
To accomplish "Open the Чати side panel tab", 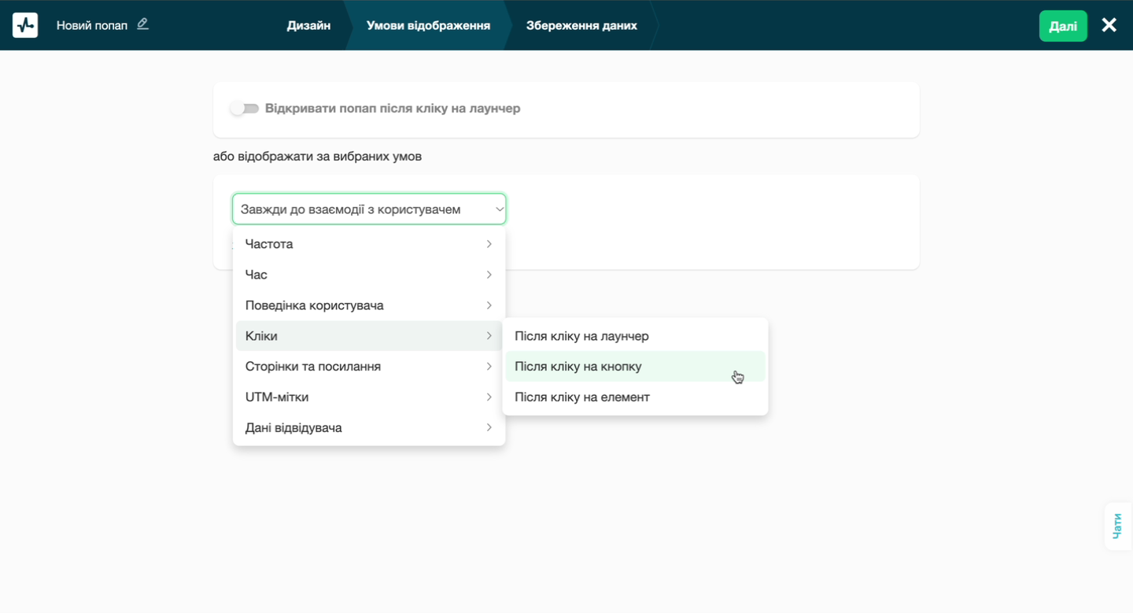I will (1117, 526).
